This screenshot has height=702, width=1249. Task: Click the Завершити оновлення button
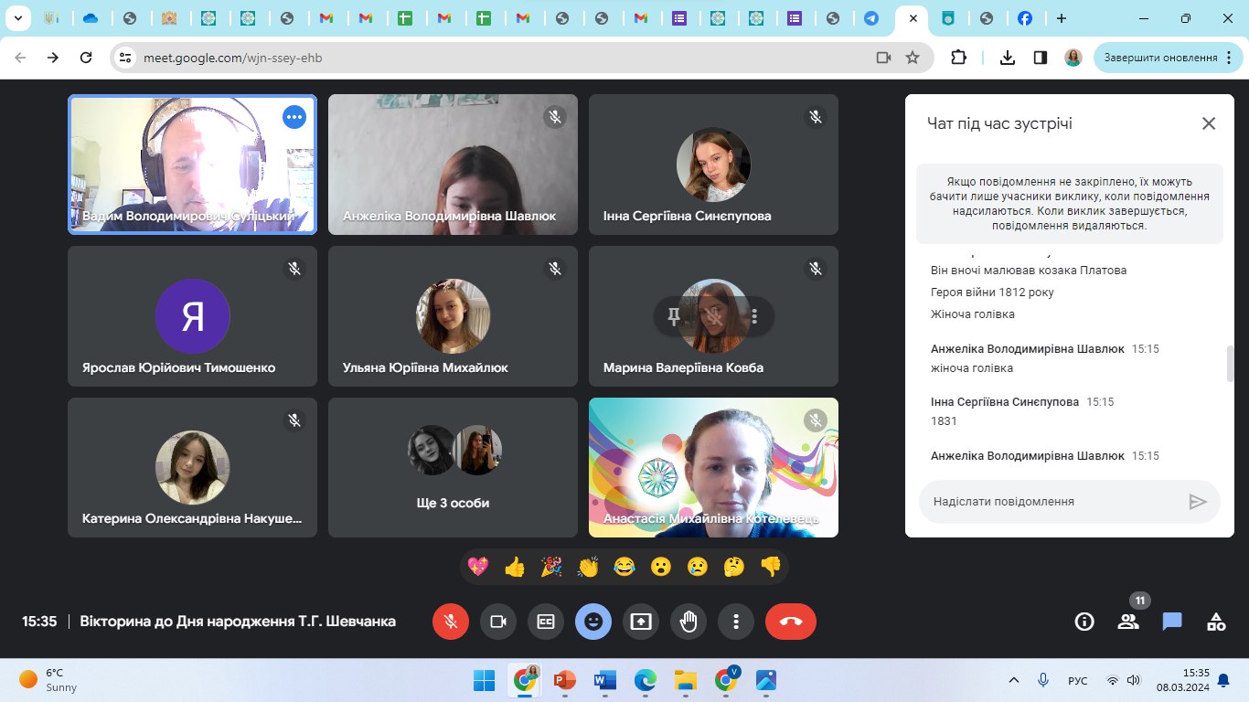1159,58
